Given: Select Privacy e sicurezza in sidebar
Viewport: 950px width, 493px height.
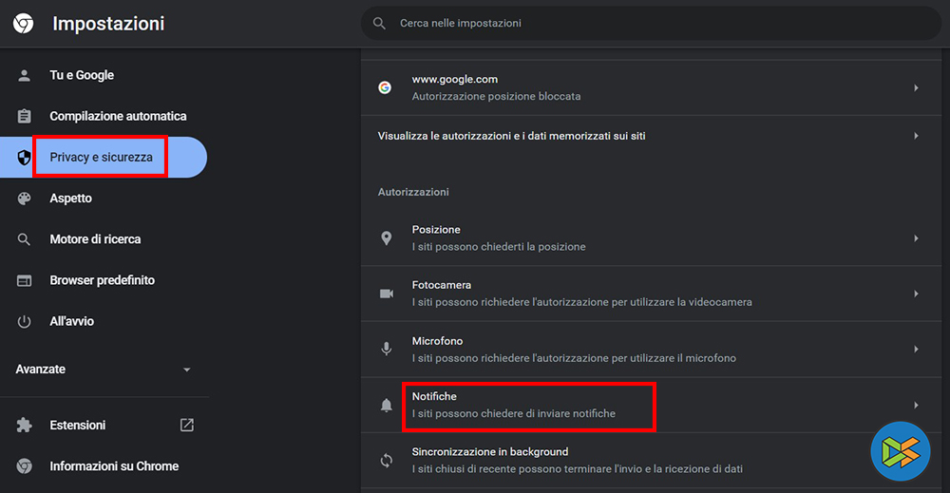Looking at the screenshot, I should coord(101,157).
